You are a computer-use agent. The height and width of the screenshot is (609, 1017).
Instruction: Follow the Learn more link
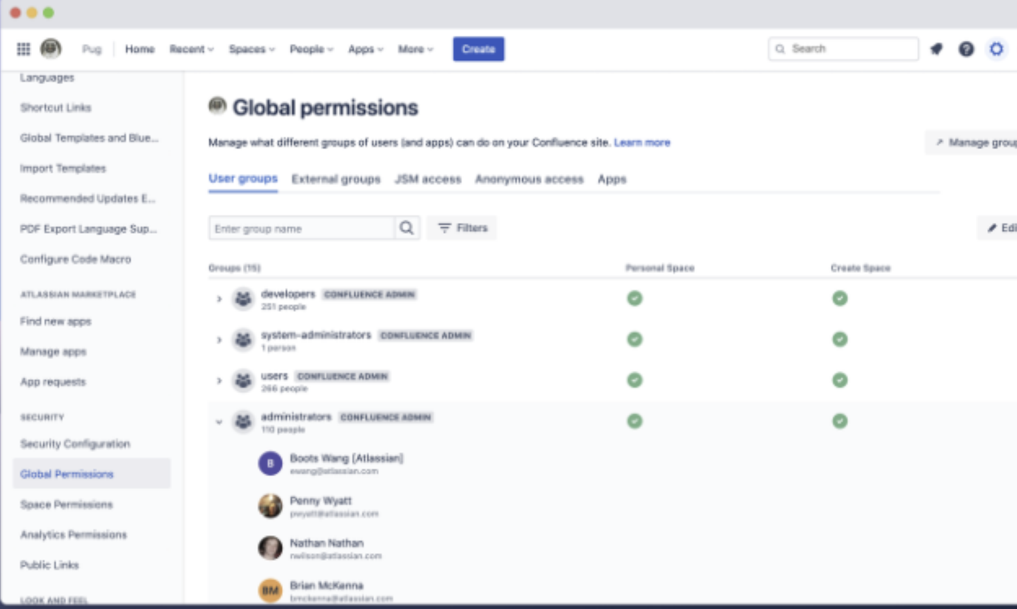pos(642,143)
